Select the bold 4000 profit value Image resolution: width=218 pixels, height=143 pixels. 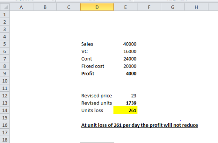pos(125,73)
